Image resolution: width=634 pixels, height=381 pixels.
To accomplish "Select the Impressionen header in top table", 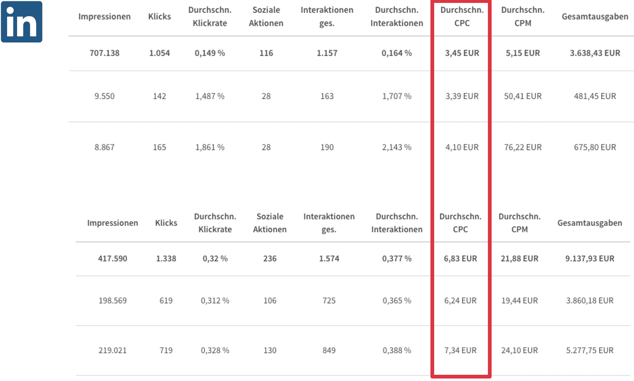I will [x=104, y=17].
